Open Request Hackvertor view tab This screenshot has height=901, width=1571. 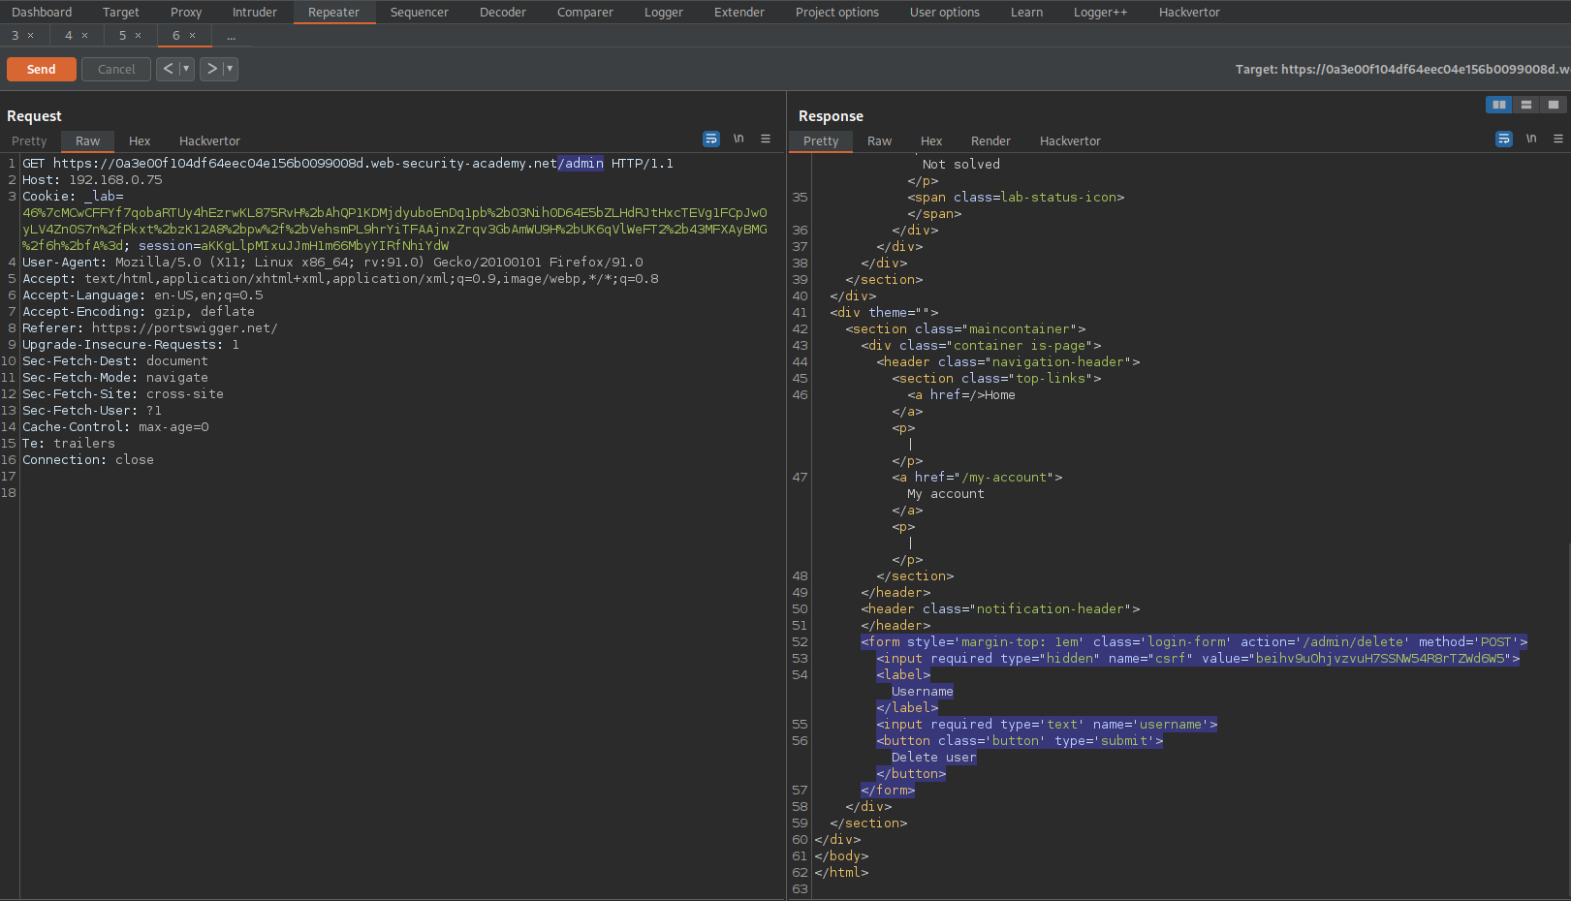click(x=209, y=140)
